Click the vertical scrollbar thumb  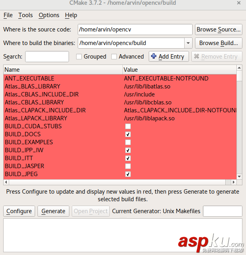click(239, 76)
